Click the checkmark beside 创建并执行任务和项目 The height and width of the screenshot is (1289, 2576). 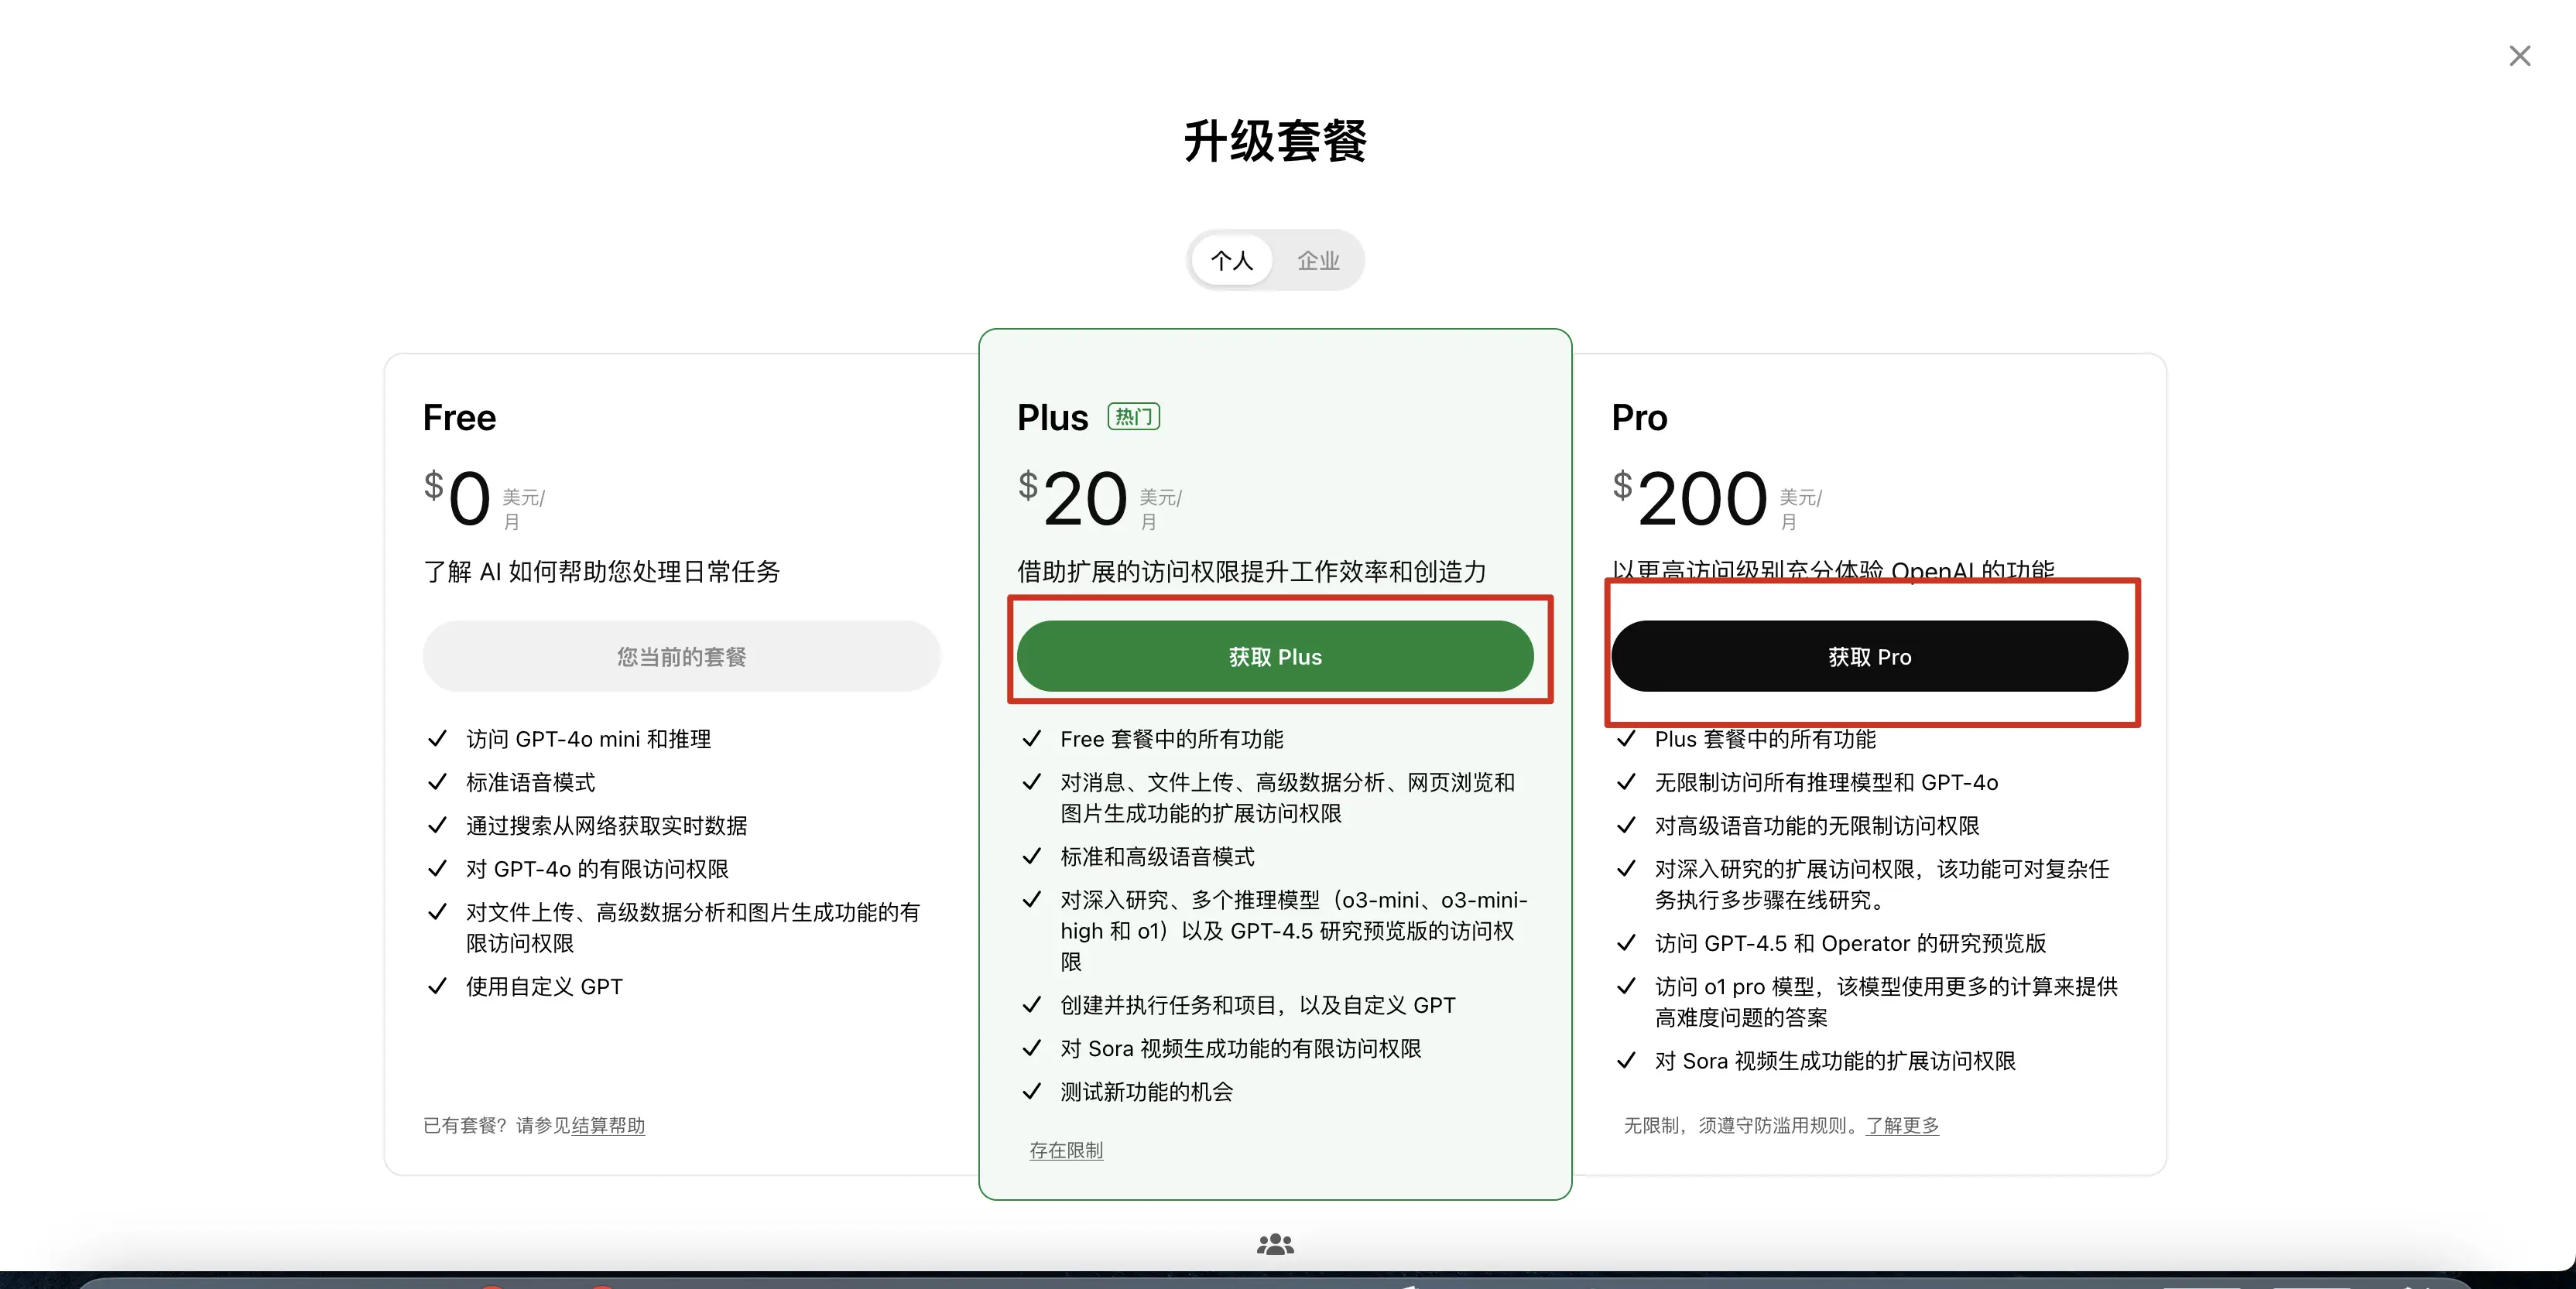pos(1031,1005)
